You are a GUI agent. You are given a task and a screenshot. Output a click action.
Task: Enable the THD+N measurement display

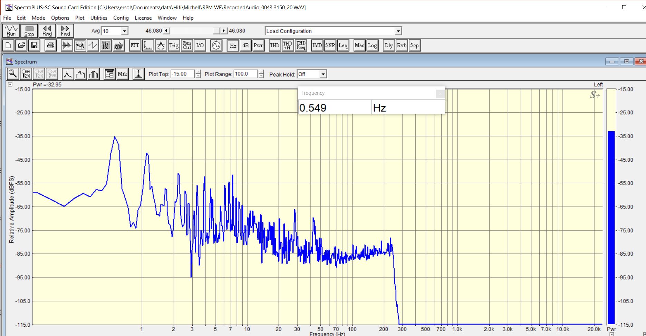(288, 45)
